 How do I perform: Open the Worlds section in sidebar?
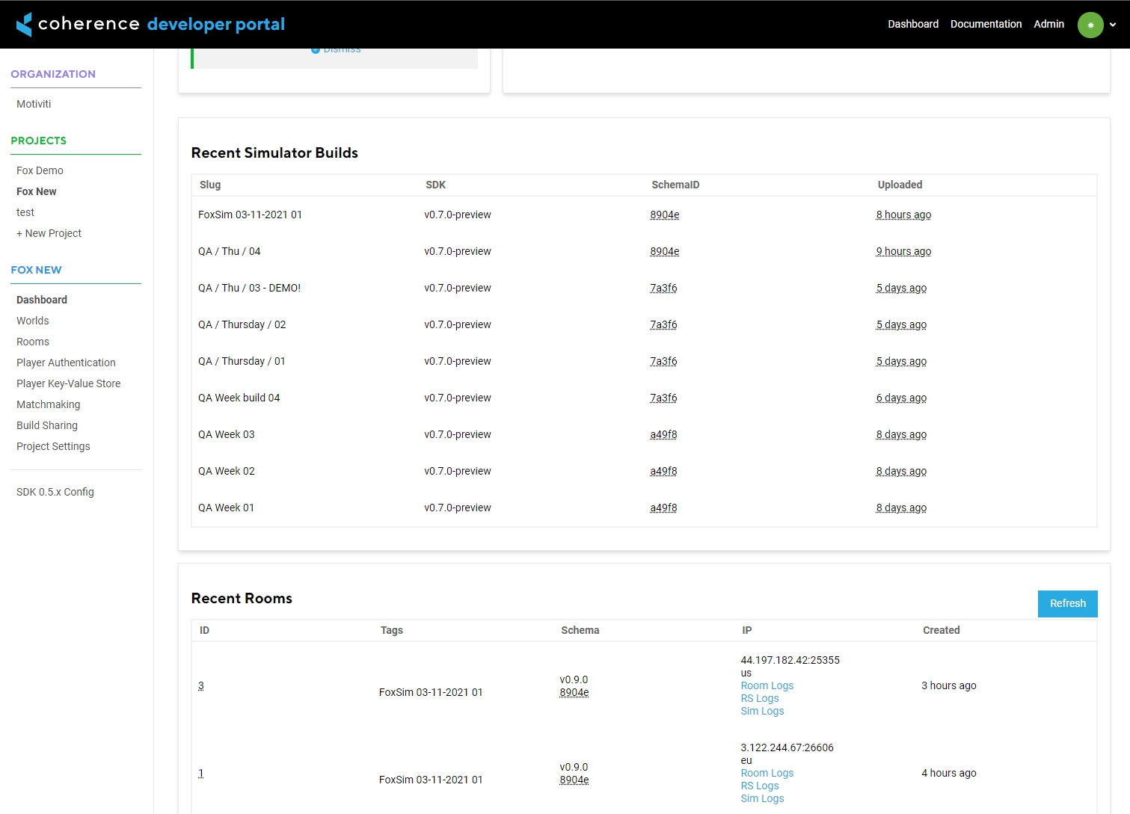pyautogui.click(x=33, y=321)
